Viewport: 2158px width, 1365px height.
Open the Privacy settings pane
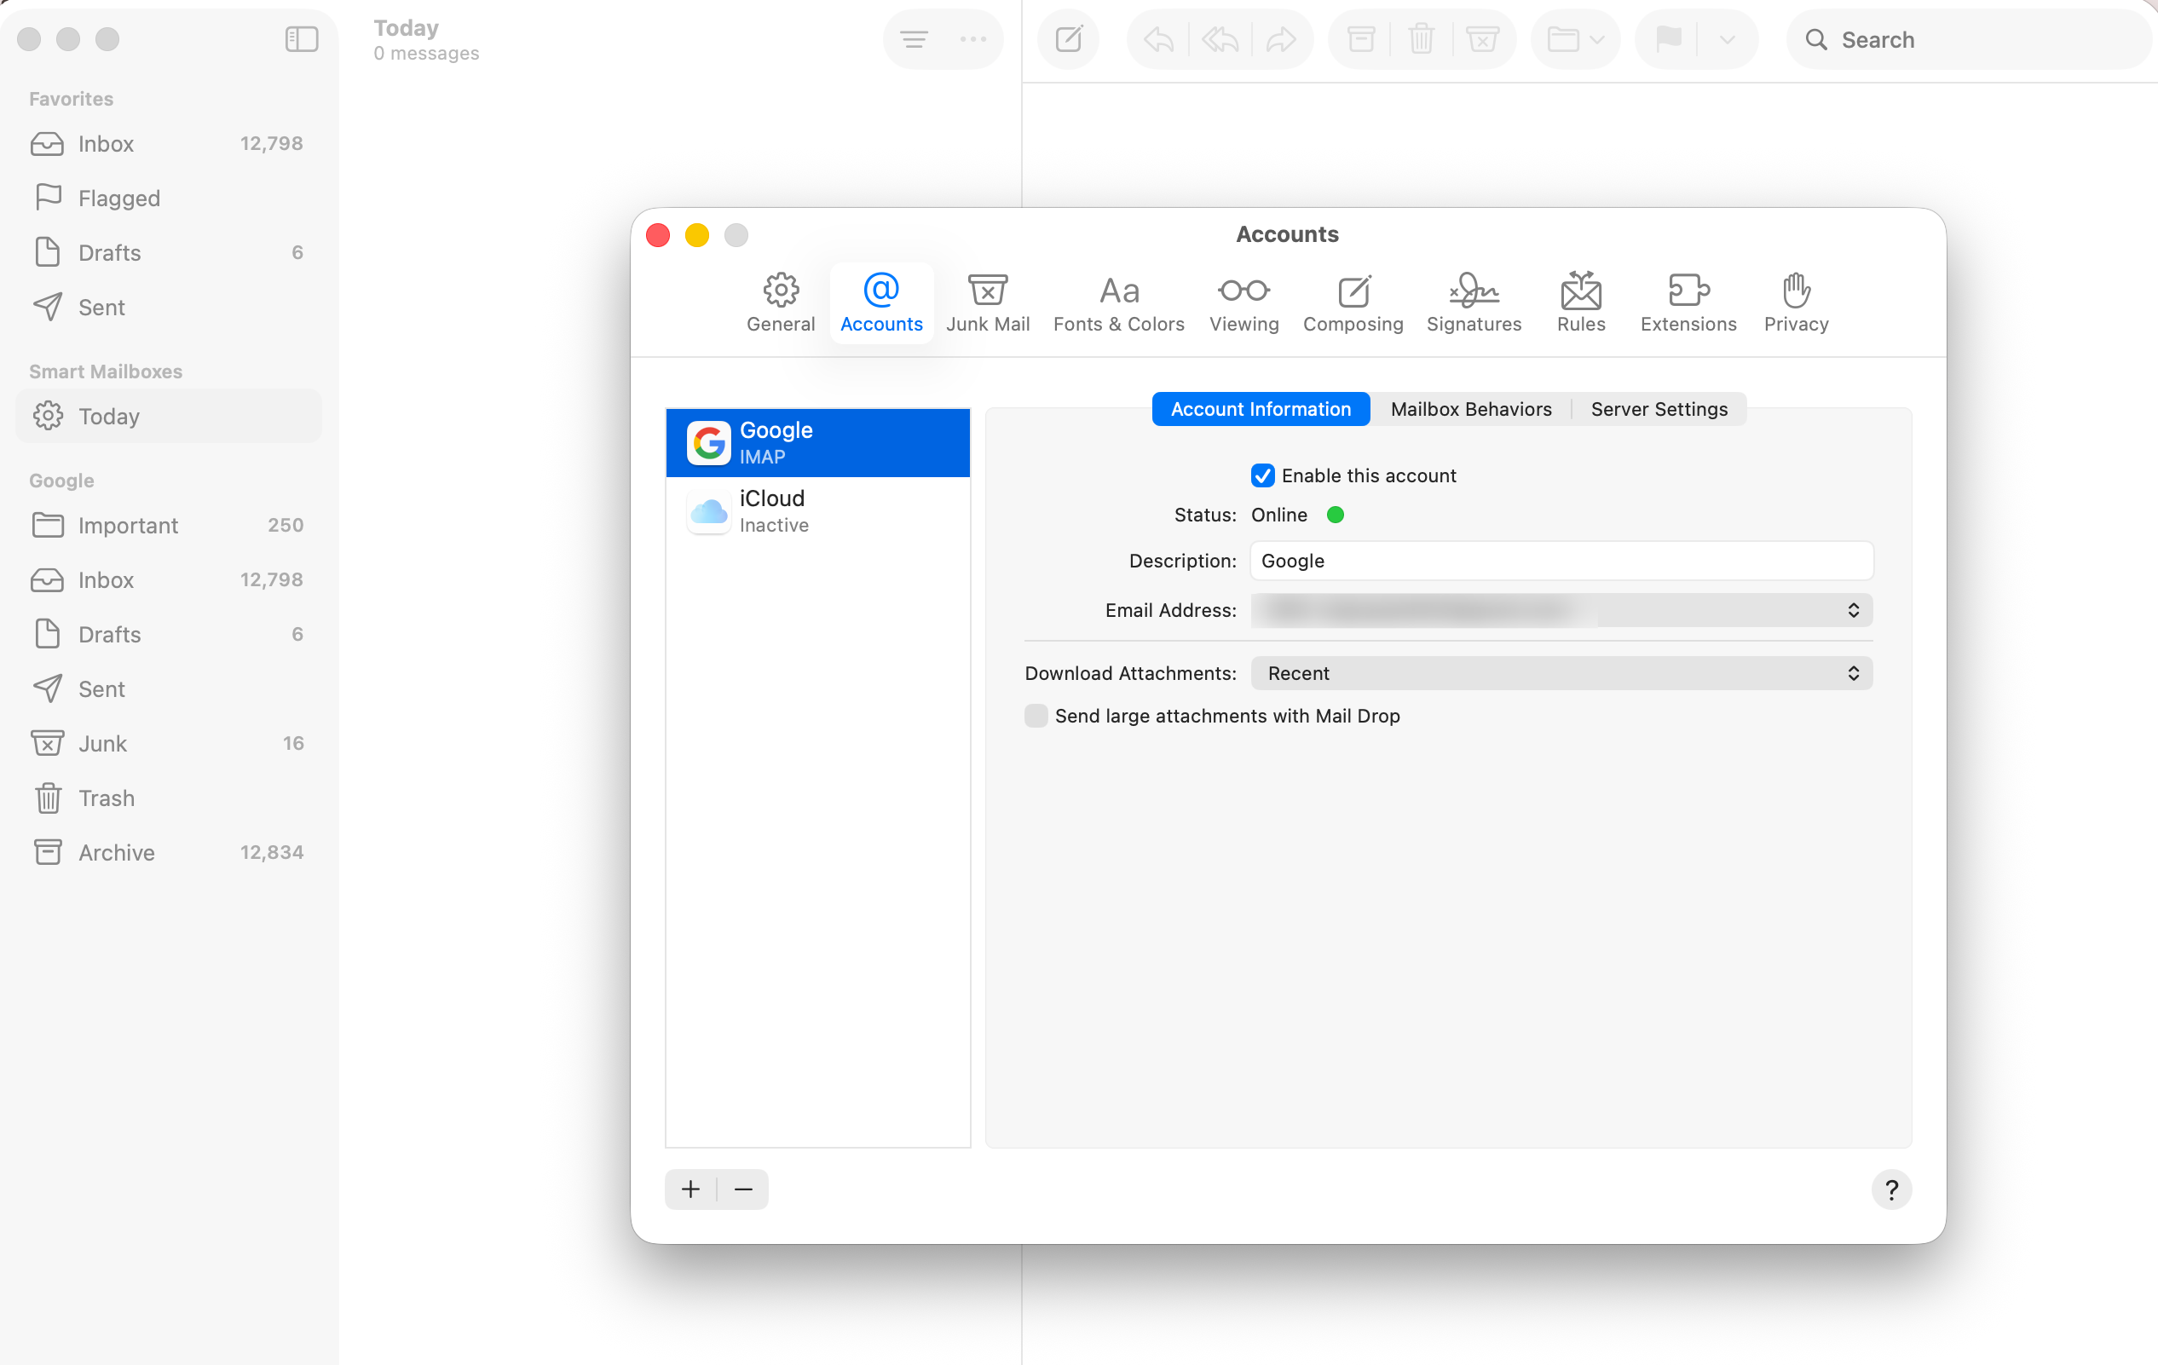(x=1795, y=302)
